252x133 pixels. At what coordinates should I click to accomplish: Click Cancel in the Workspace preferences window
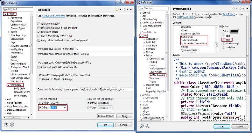pyautogui.click(x=124, y=125)
